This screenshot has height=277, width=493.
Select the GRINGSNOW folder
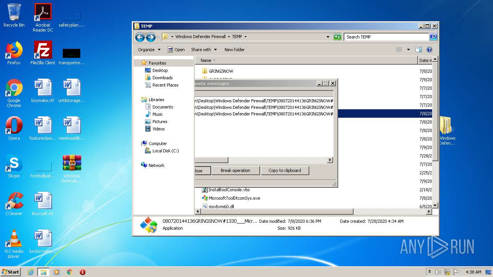pyautogui.click(x=221, y=71)
